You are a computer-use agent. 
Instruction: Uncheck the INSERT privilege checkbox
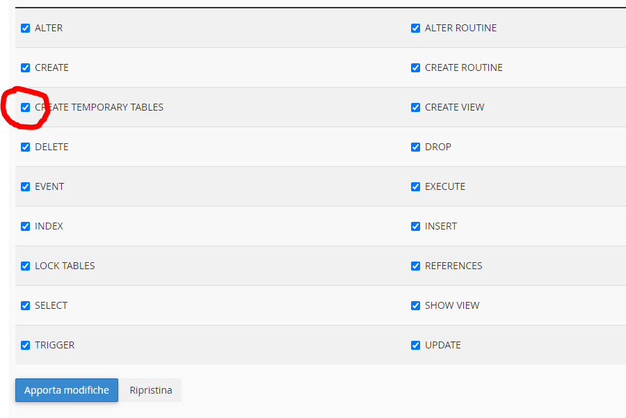(416, 226)
